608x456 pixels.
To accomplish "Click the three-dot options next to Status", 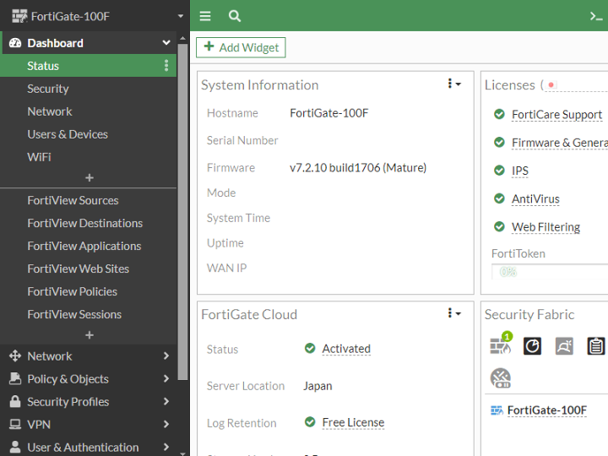I will tap(166, 66).
